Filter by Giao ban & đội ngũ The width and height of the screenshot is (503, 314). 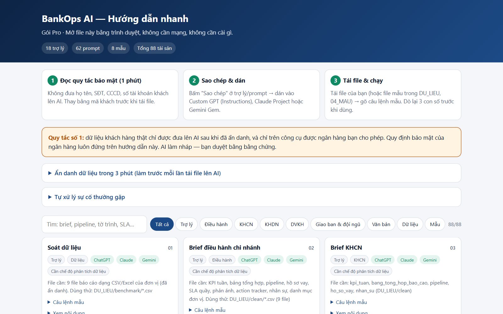[338, 224]
